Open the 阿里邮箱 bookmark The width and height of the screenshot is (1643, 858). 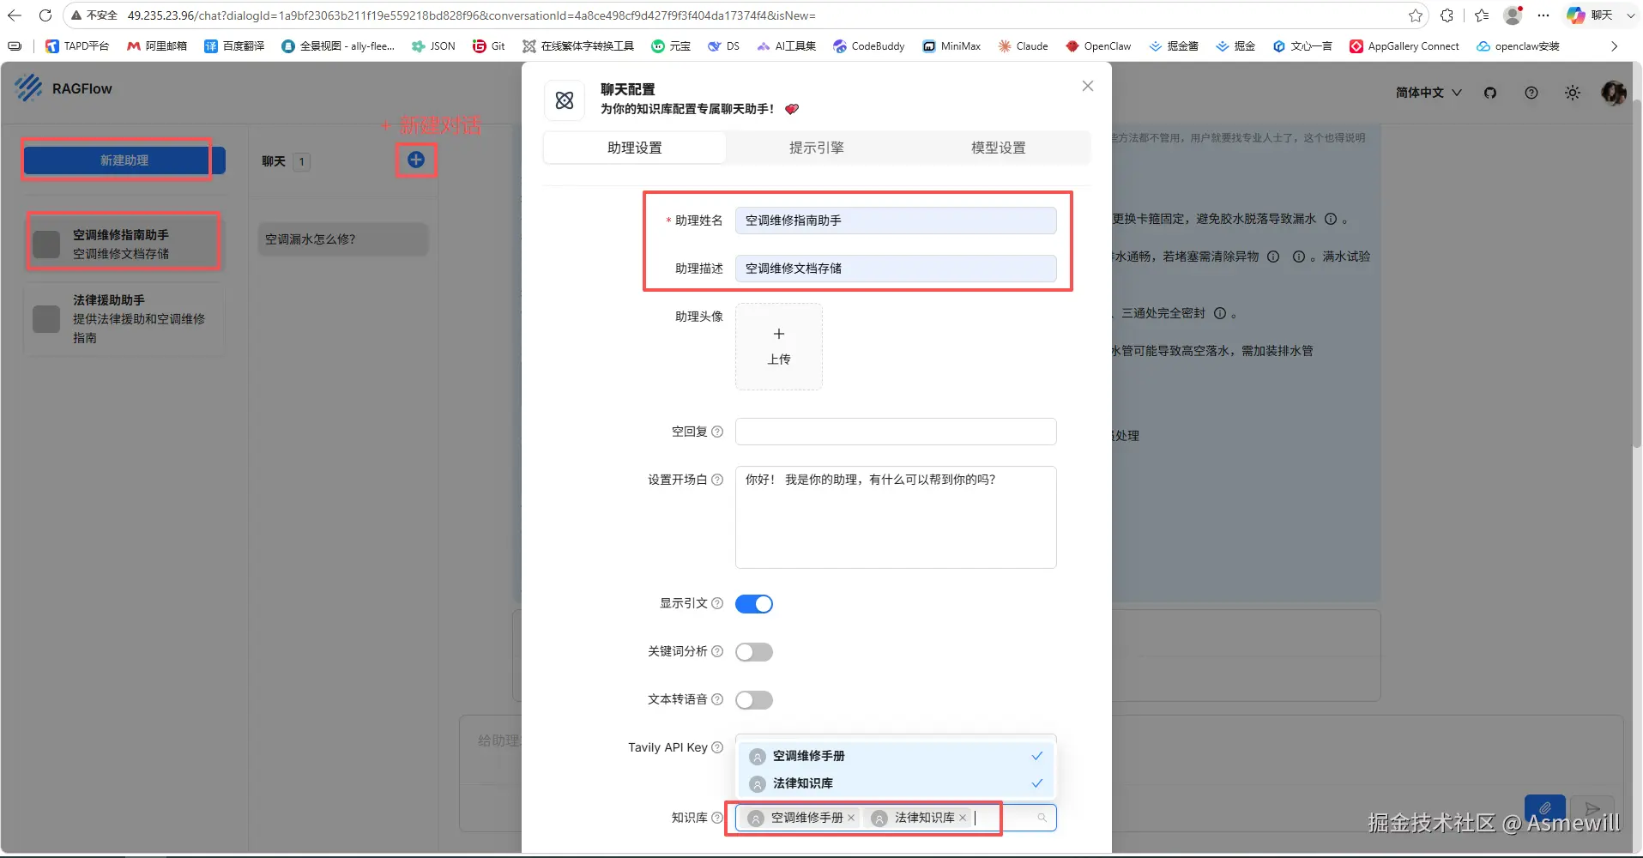click(156, 46)
